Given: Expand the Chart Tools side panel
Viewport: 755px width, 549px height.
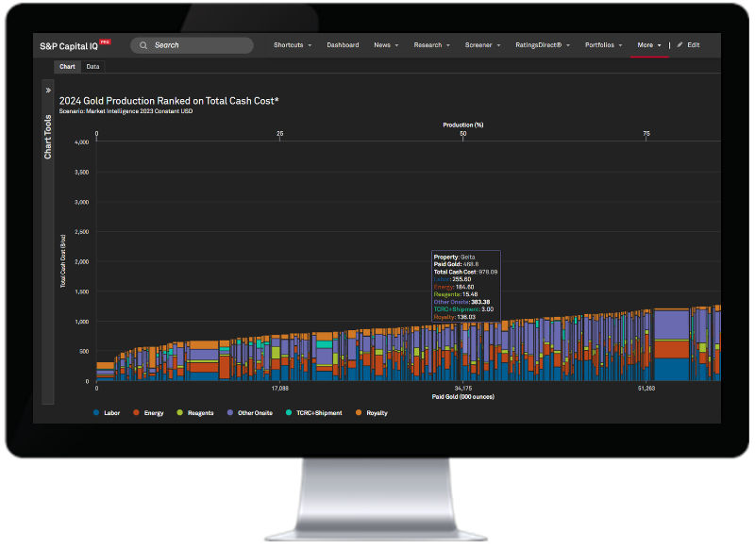Looking at the screenshot, I should 48,91.
